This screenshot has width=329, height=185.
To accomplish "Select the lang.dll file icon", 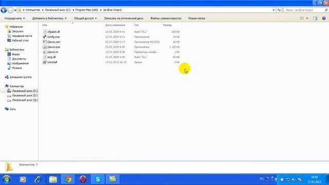I will point(45,57).
